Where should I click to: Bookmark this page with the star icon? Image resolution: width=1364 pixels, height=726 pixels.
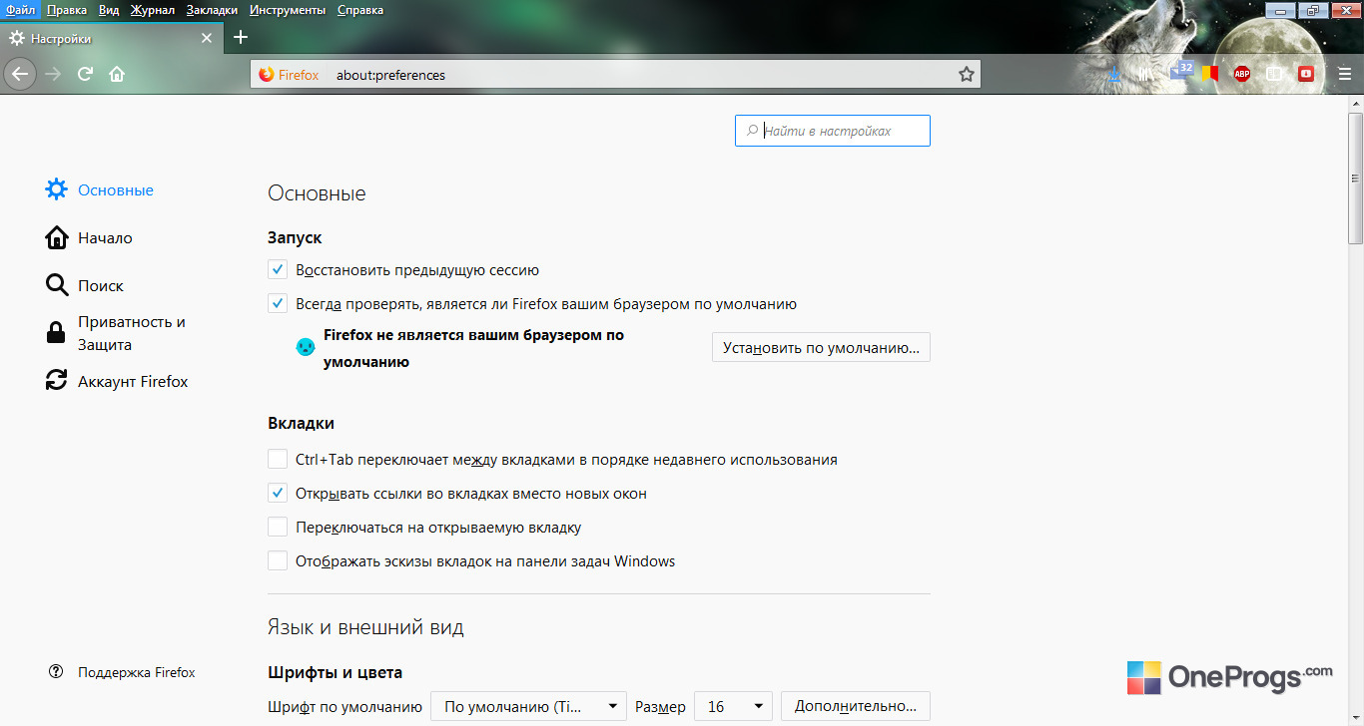tap(966, 75)
